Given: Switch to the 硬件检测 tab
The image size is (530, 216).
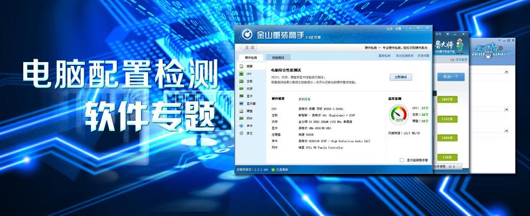Looking at the screenshot, I should point(251,57).
